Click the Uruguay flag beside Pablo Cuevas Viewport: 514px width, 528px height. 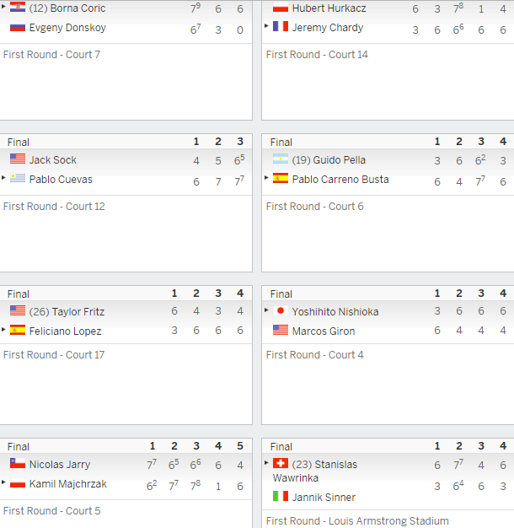point(18,178)
